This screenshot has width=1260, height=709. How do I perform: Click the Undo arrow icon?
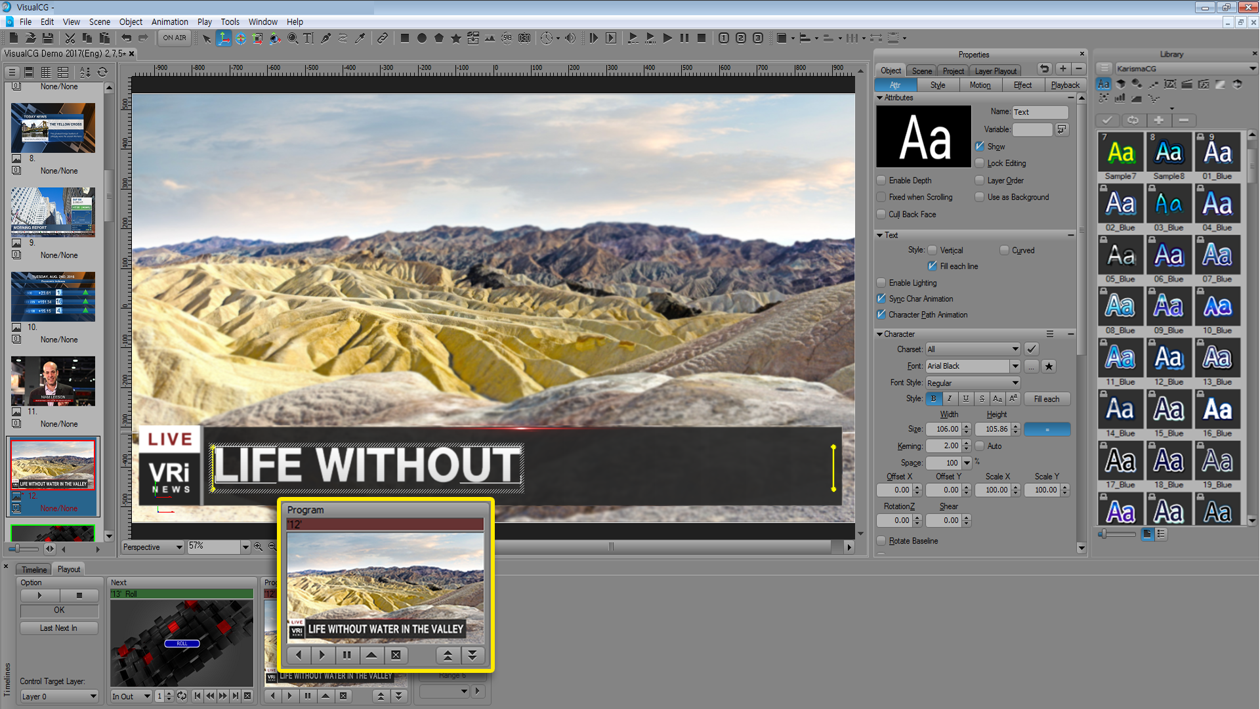pos(127,38)
